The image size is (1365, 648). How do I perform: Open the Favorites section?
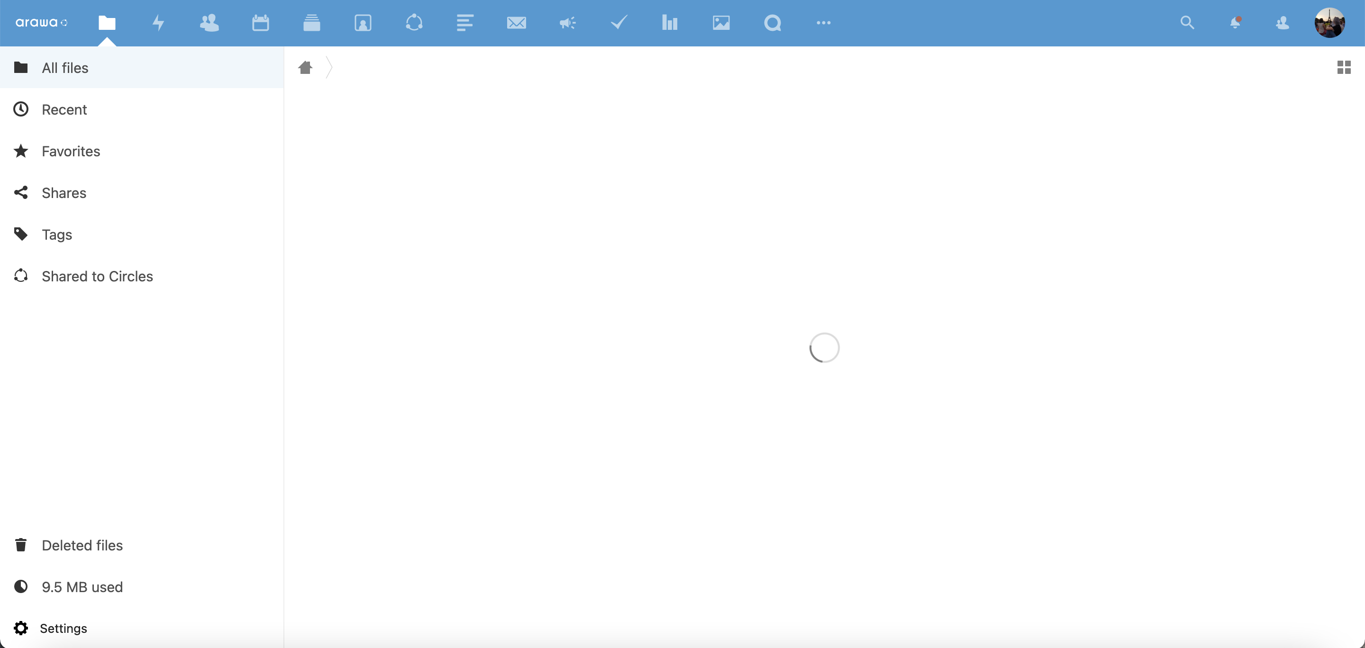coord(71,152)
